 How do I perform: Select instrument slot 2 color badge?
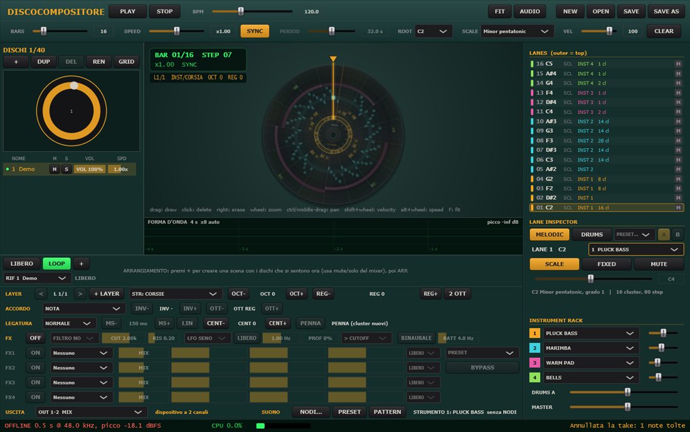click(x=534, y=348)
